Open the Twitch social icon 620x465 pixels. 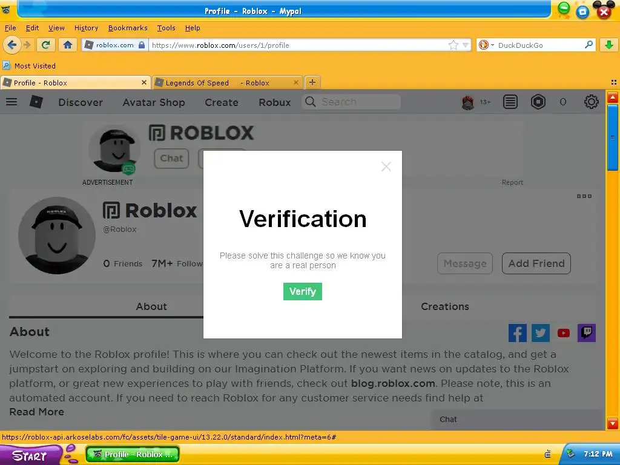point(586,333)
